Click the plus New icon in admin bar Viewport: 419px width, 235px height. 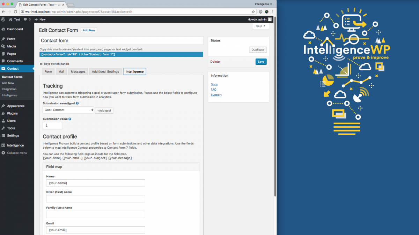tap(36, 19)
